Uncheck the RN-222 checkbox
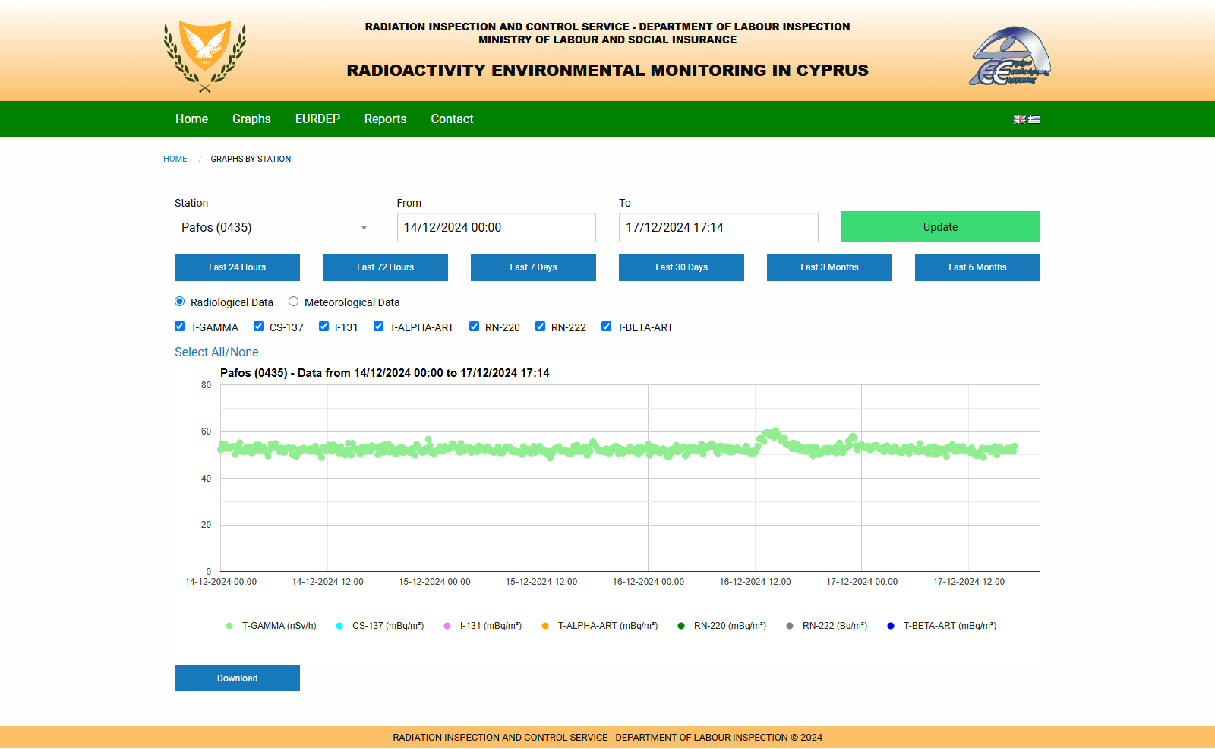This screenshot has height=749, width=1215. tap(541, 327)
